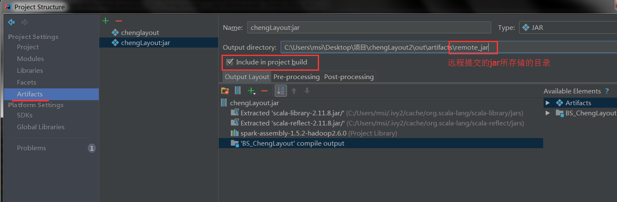
Task: Click the back navigation arrow icon
Action: pos(11,22)
